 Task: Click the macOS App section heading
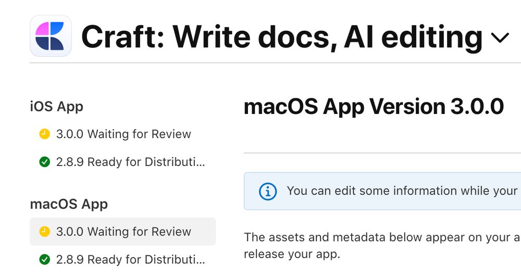tap(69, 204)
